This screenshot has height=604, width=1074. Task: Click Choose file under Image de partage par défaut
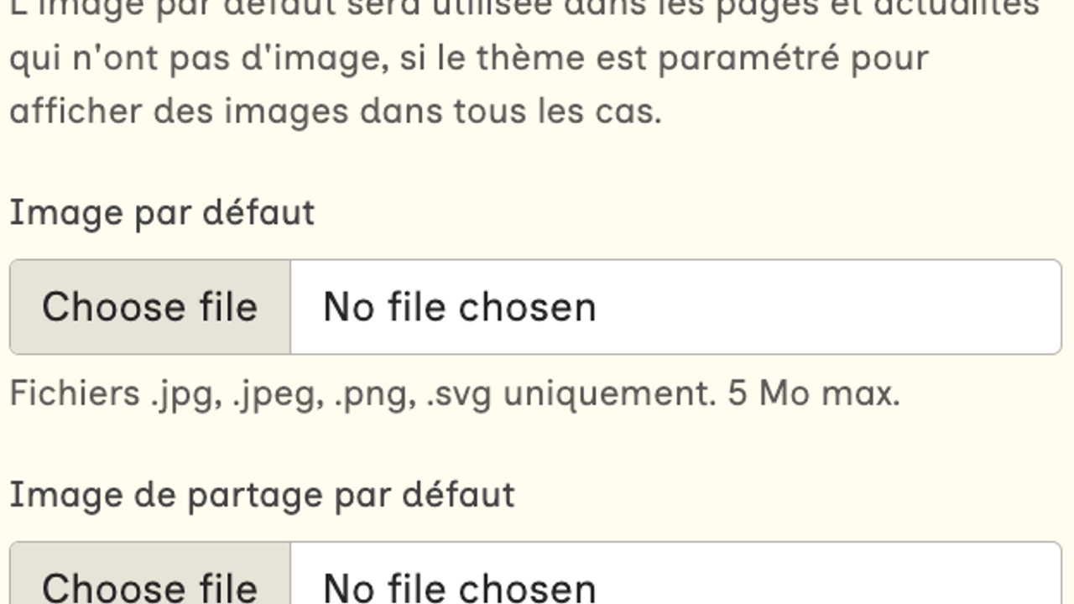pos(149,586)
